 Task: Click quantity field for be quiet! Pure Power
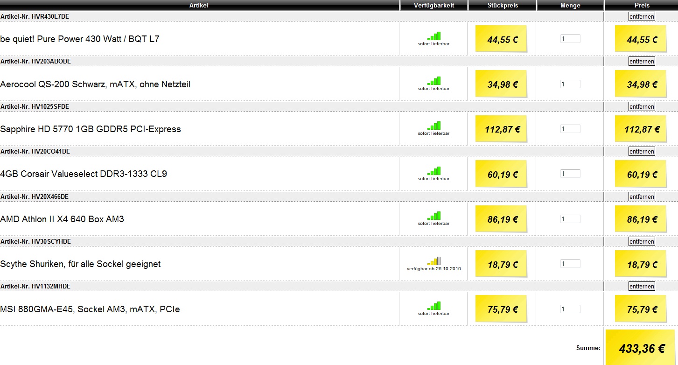(570, 39)
